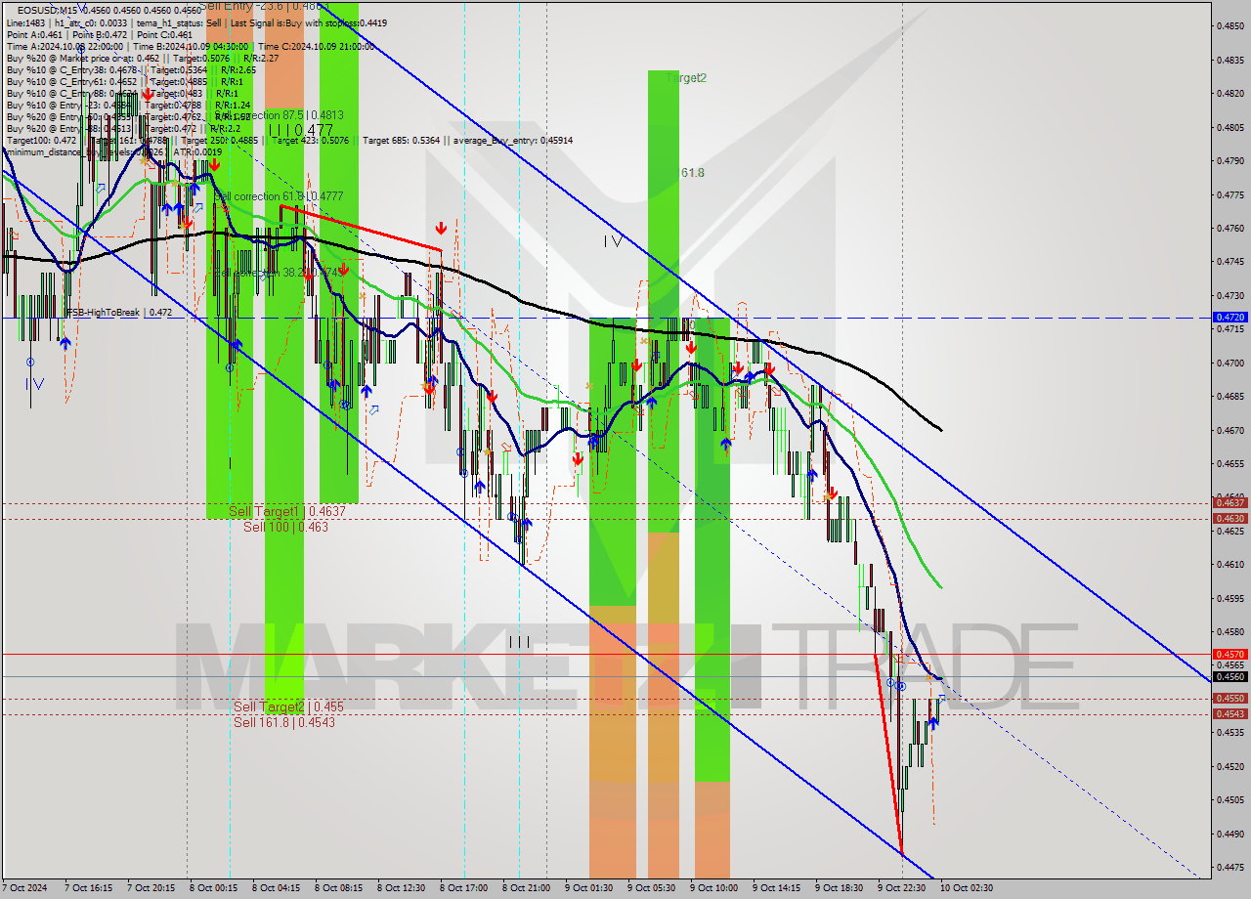
Task: Click the 0.4685 price axis label
Action: coord(1230,396)
